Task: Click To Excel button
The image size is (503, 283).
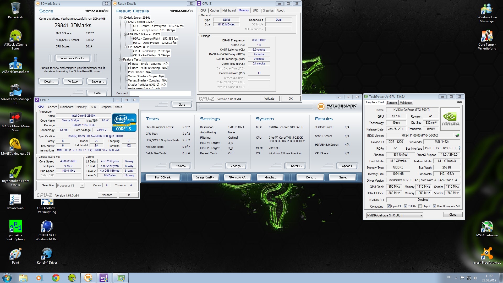Action: click(x=73, y=81)
